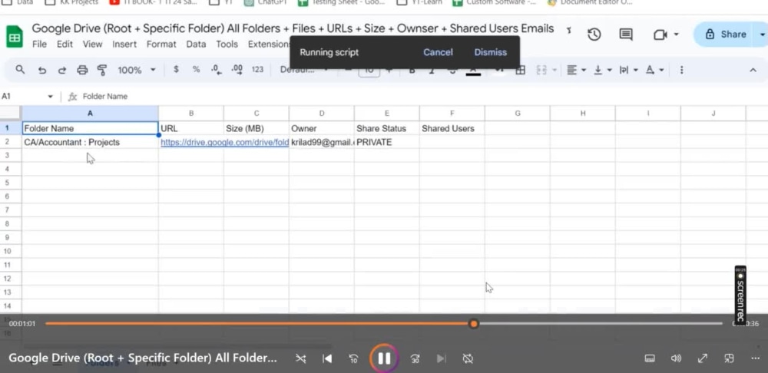Click the spreadsheet document title
768x373 pixels.
point(293,28)
